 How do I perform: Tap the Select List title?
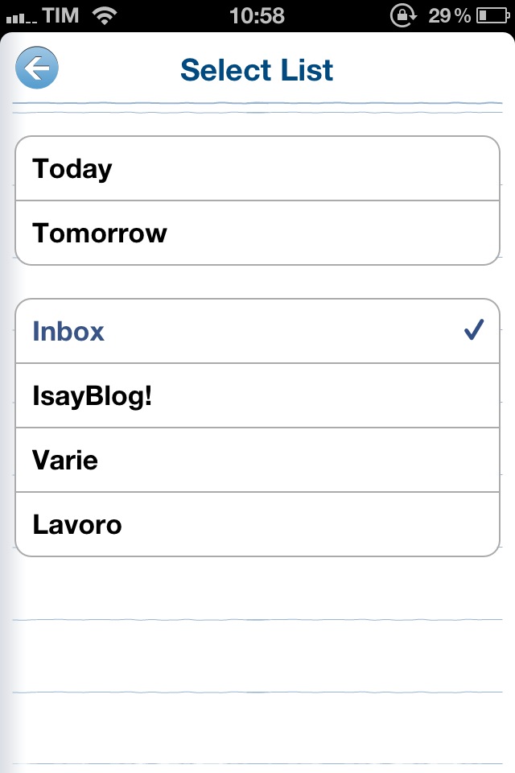257,69
